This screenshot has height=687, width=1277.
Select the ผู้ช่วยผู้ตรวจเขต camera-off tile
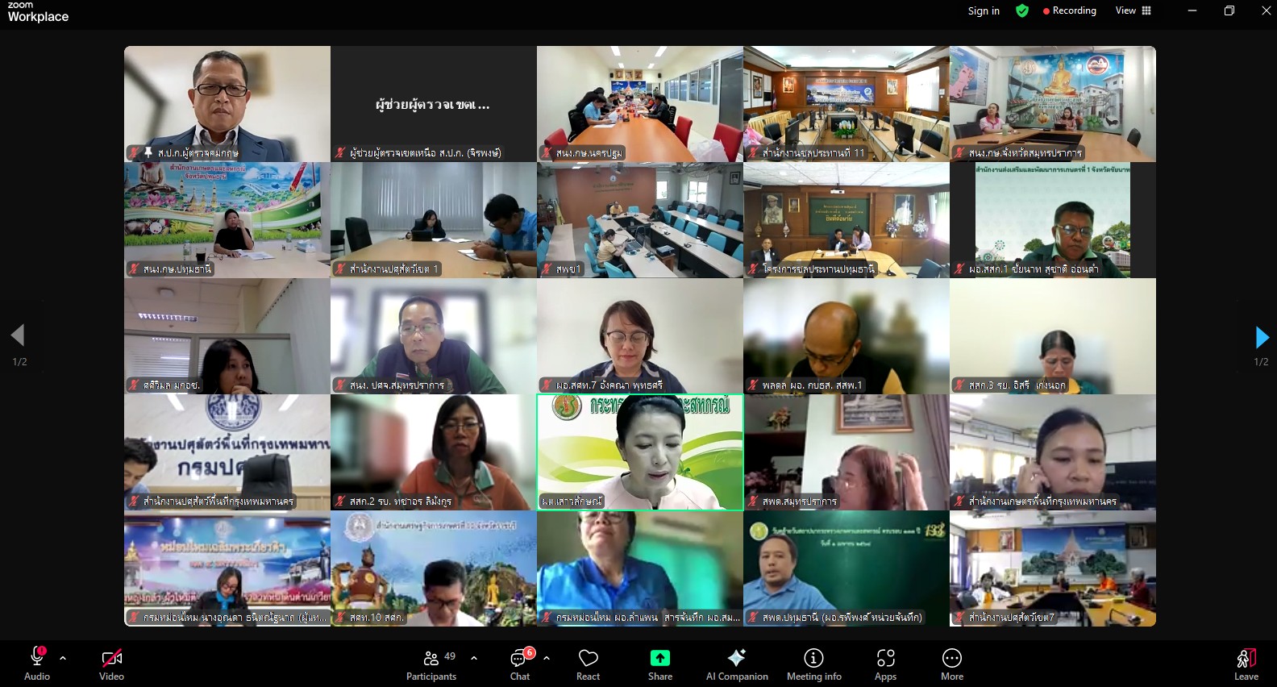pos(434,104)
